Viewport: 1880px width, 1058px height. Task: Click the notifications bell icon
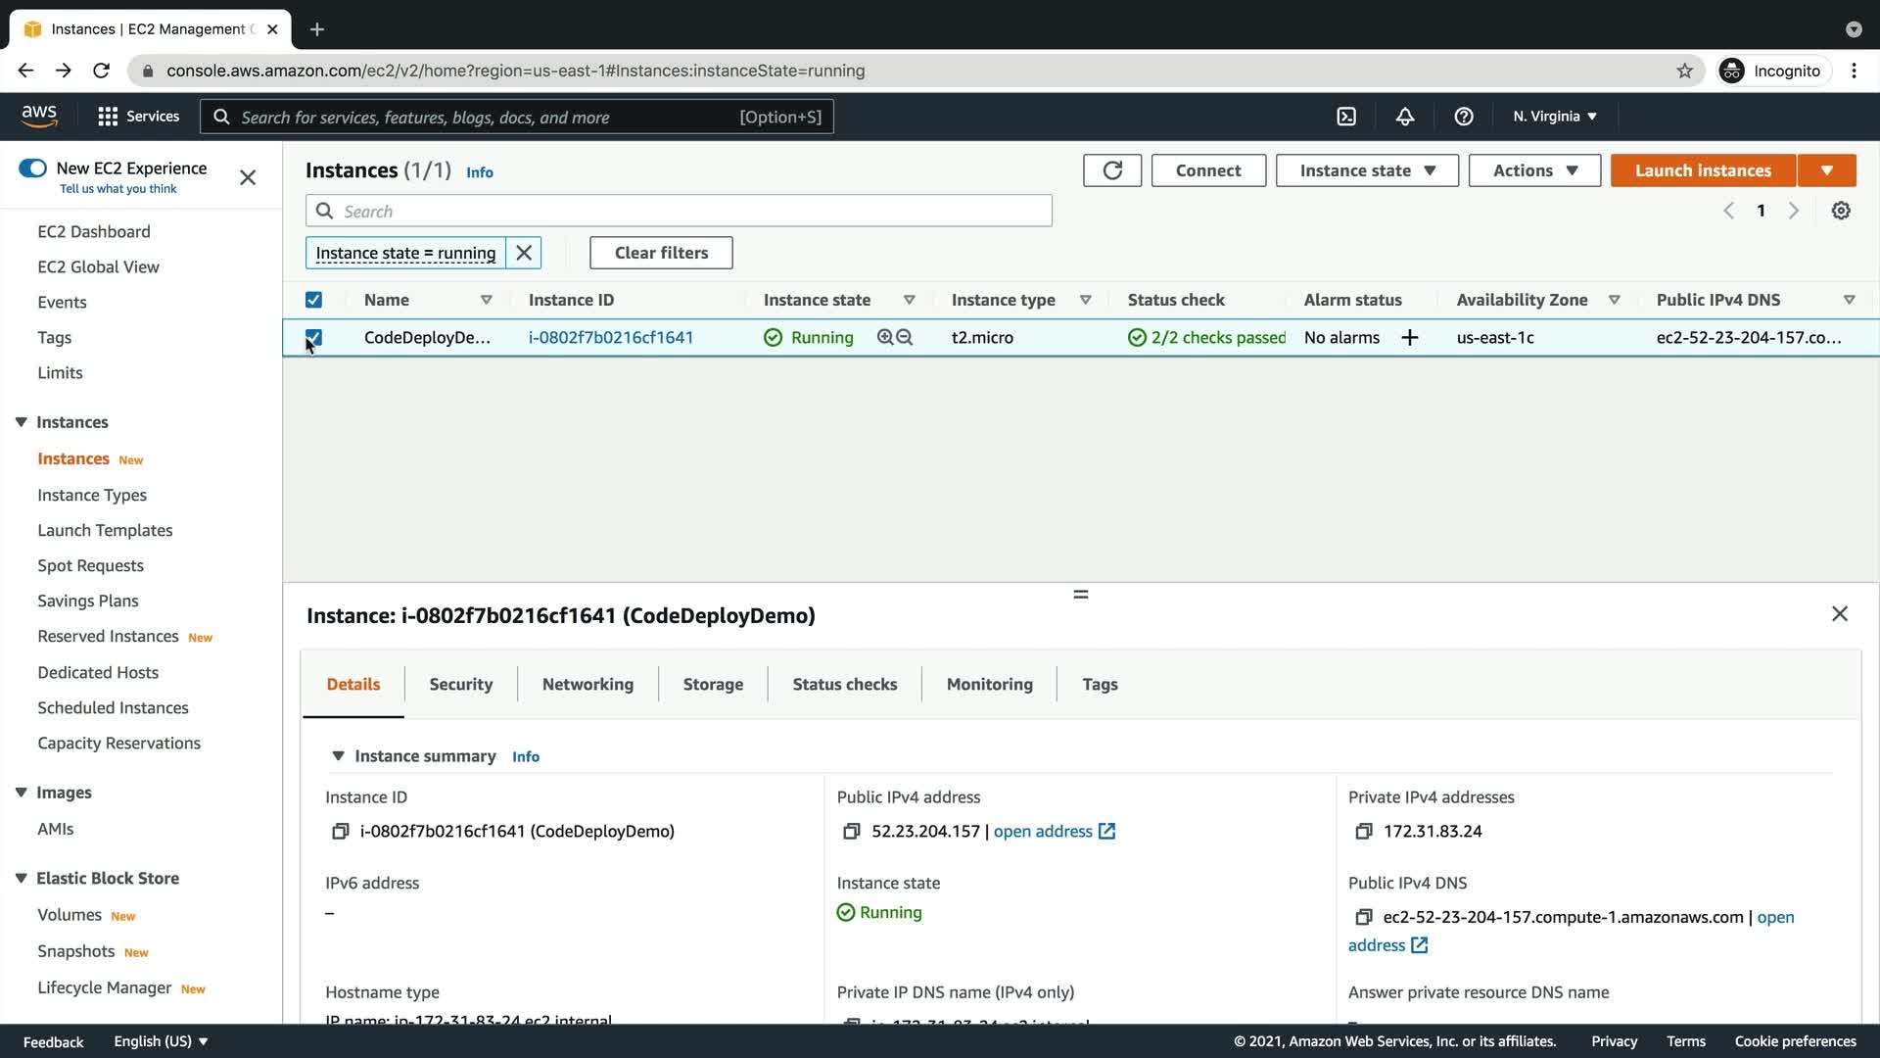[x=1405, y=117]
